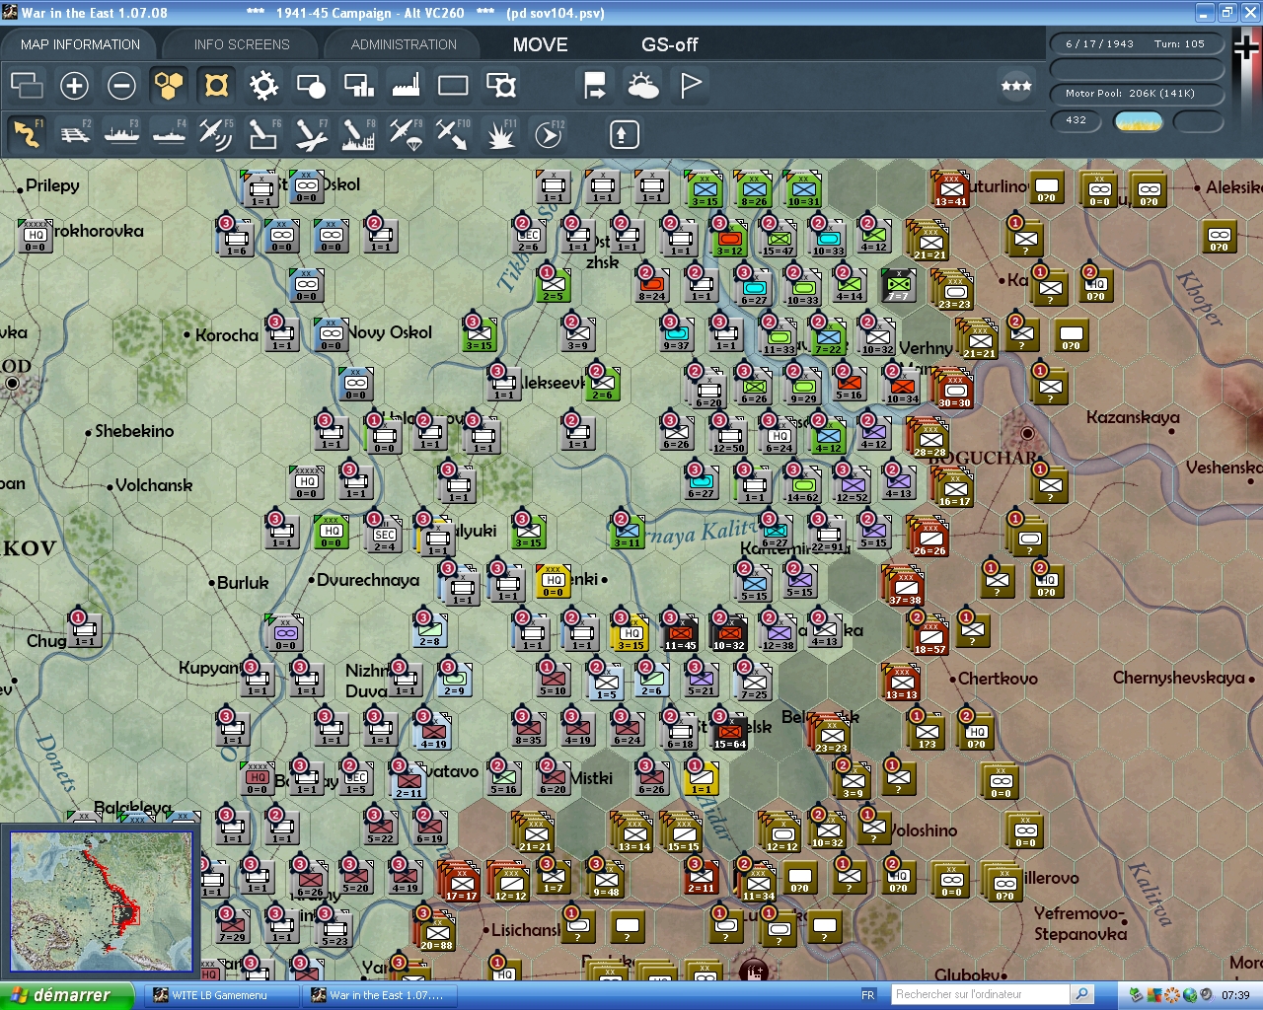Screen dimensions: 1263x1010
Task: Select the yellow HQ 3=15 counter
Action: point(631,634)
